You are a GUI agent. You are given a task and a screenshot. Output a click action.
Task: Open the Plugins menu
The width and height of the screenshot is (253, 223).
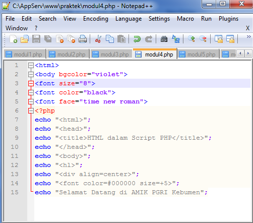[228, 19]
